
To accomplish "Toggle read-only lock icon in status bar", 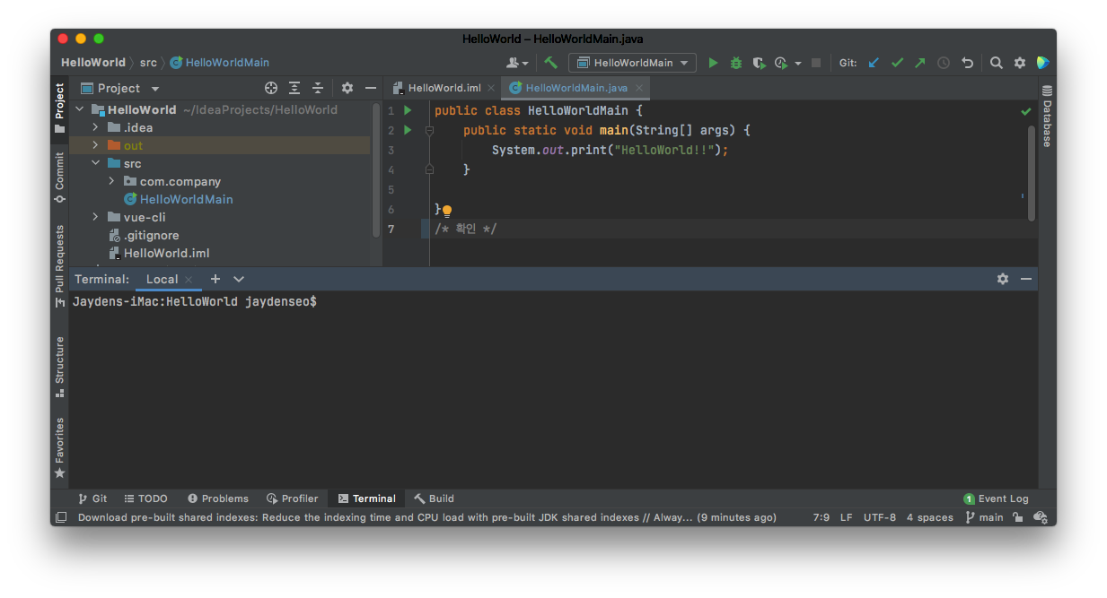I will tap(1017, 517).
